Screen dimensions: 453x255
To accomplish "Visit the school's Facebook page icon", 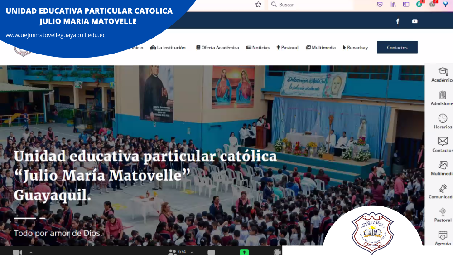I will [x=398, y=21].
